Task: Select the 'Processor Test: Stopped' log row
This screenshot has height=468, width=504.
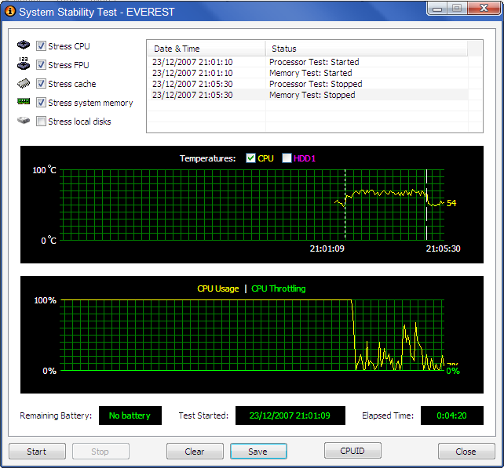Action: click(308, 84)
